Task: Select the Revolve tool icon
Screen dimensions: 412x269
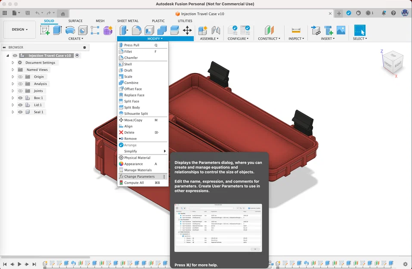Action: click(70, 30)
